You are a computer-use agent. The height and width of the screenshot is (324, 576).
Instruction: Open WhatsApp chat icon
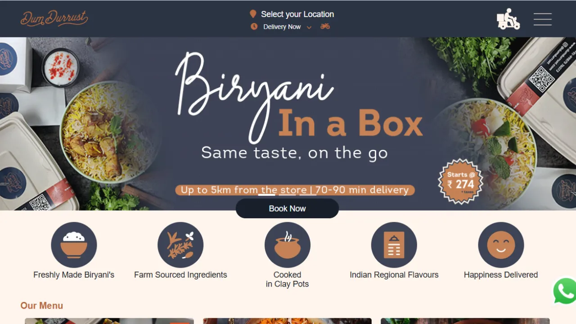click(x=565, y=291)
